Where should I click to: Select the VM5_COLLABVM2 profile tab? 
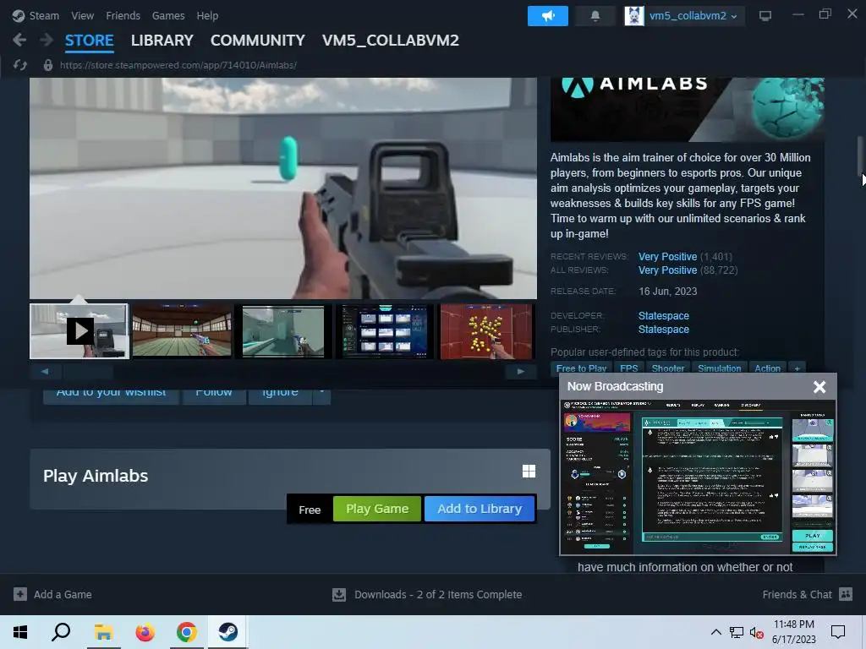(x=391, y=41)
